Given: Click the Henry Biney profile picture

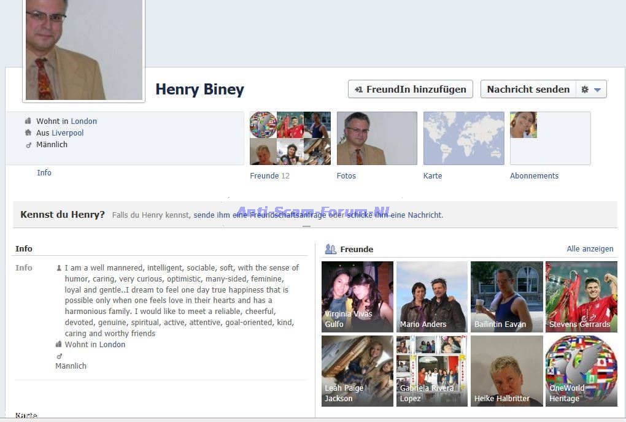Looking at the screenshot, I should click(x=83, y=49).
